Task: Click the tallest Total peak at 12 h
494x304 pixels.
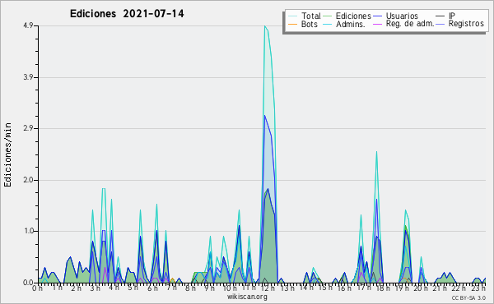Action: (x=264, y=26)
